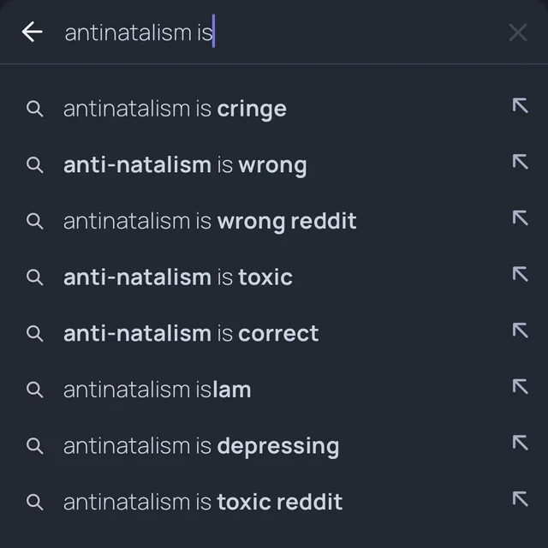Hit arrow icon on the "islam" suggestion
Screen dimensions: 548x548
pos(520,387)
